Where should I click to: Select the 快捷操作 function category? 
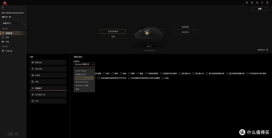tap(48, 88)
